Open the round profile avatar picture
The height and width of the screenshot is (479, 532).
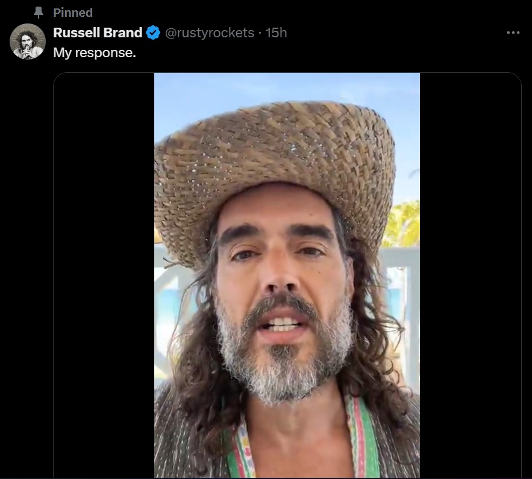(28, 42)
